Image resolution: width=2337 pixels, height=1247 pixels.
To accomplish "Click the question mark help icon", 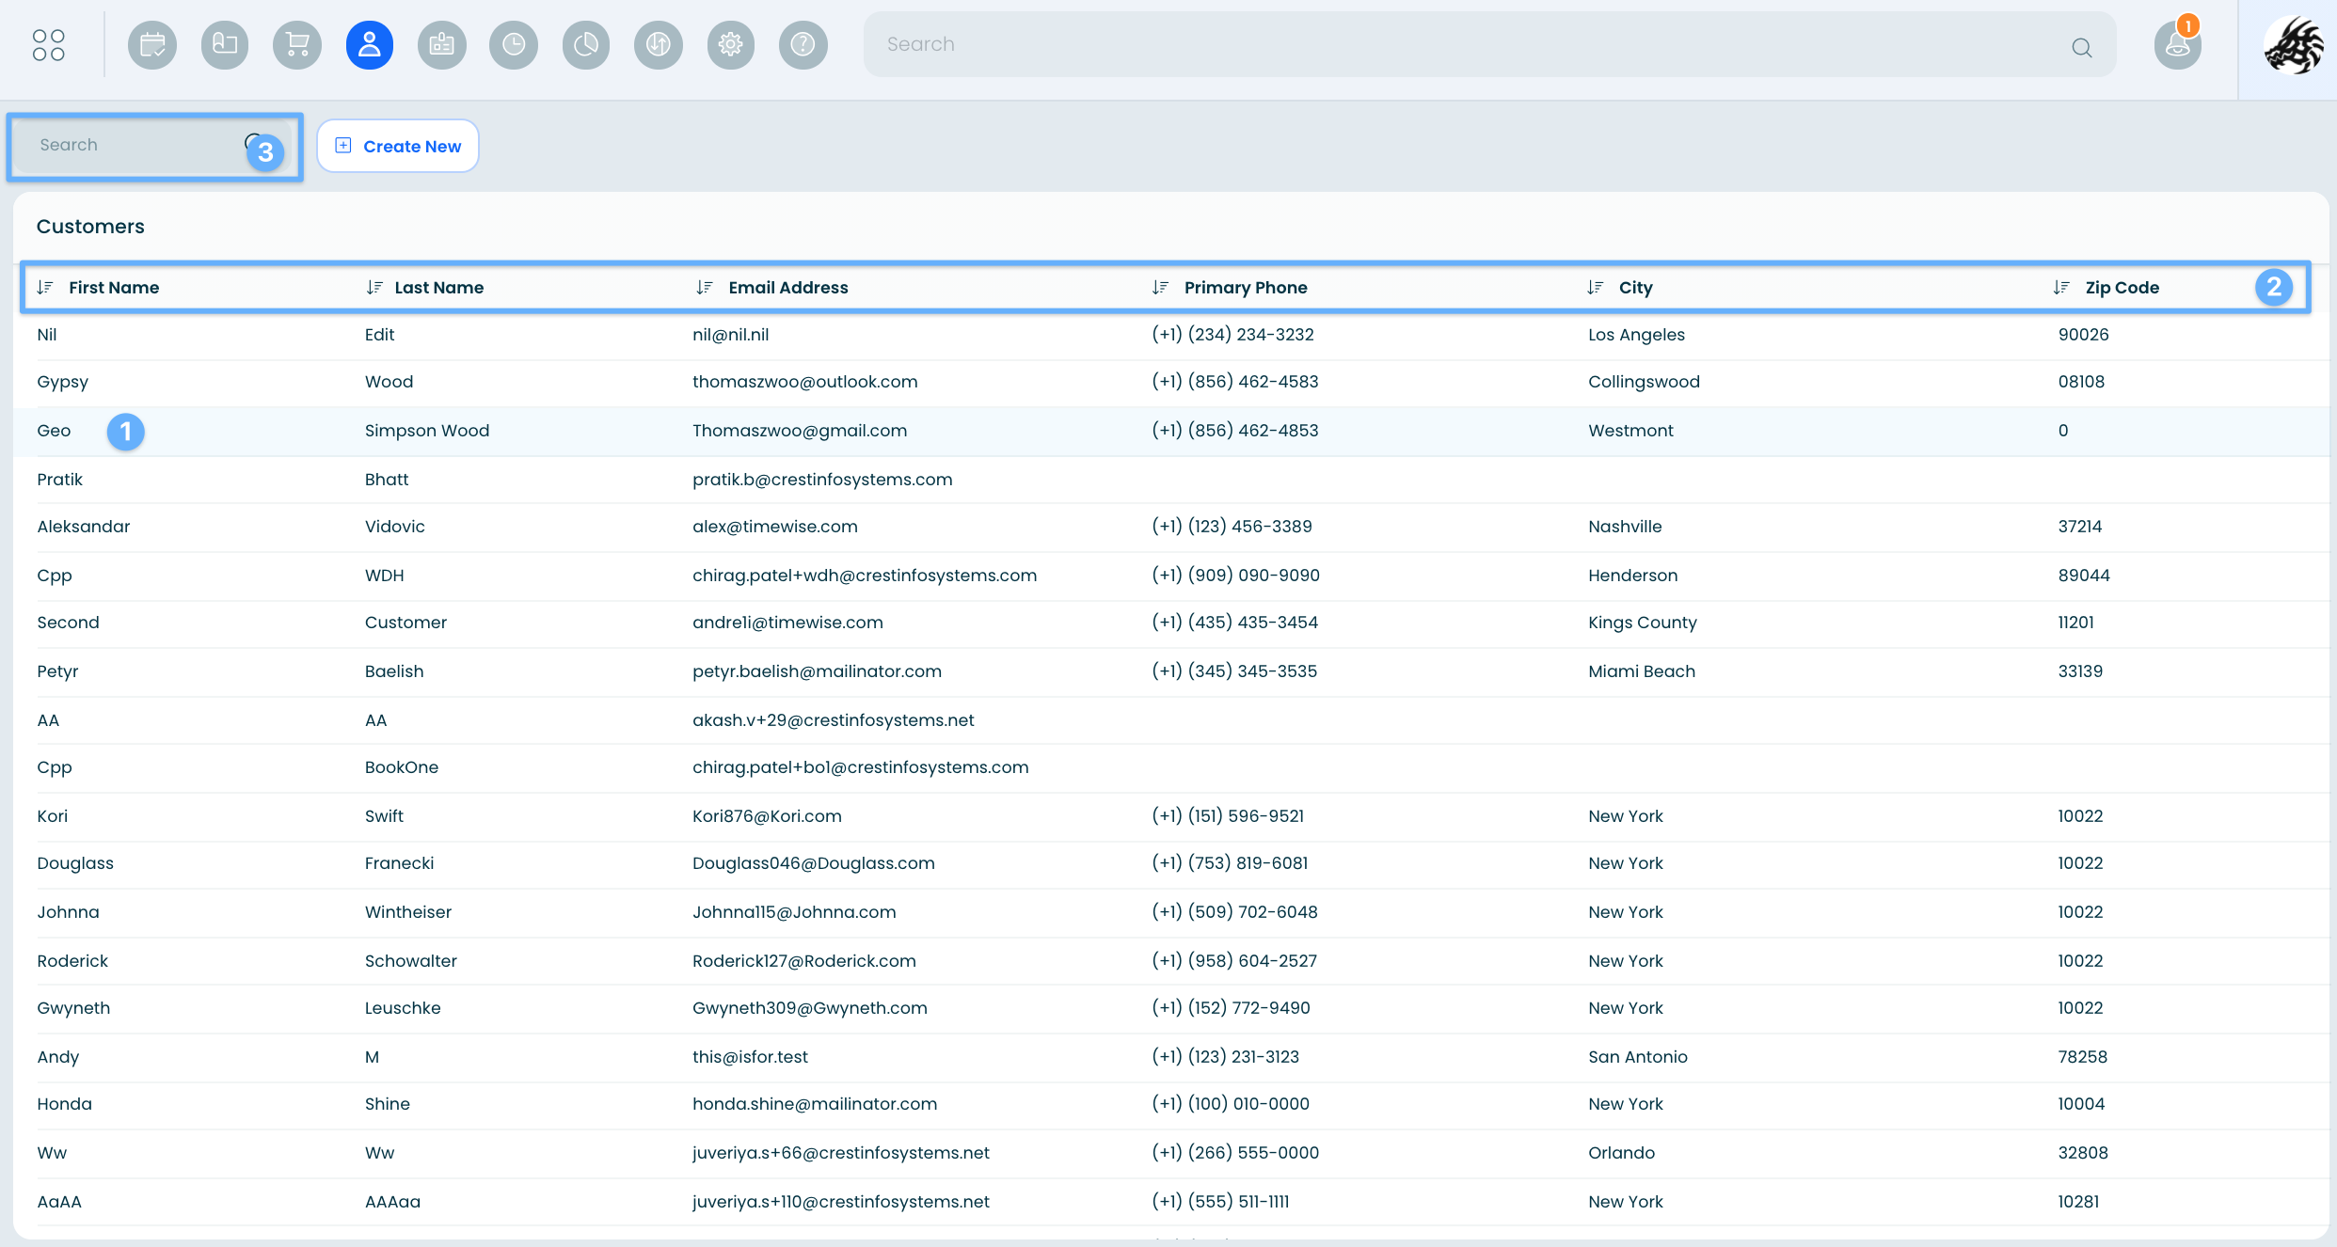I will [x=803, y=44].
